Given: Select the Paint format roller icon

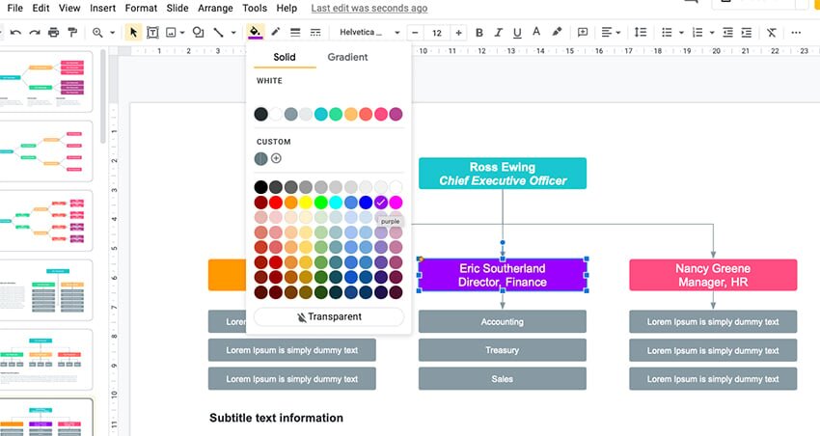Looking at the screenshot, I should 72,33.
